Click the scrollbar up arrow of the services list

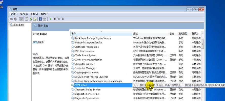click(x=203, y=33)
